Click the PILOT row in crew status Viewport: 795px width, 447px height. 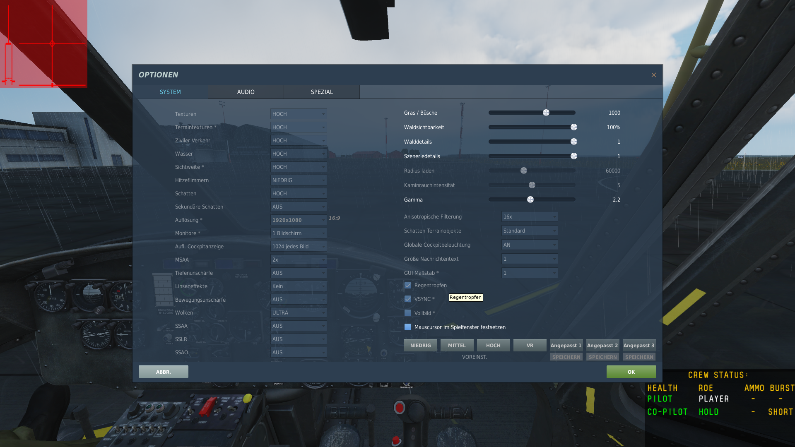[x=720, y=399]
